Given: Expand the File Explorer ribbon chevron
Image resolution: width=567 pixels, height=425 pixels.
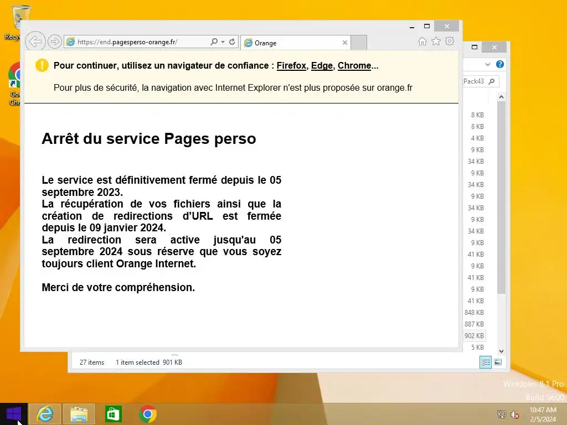Looking at the screenshot, I should (x=487, y=64).
